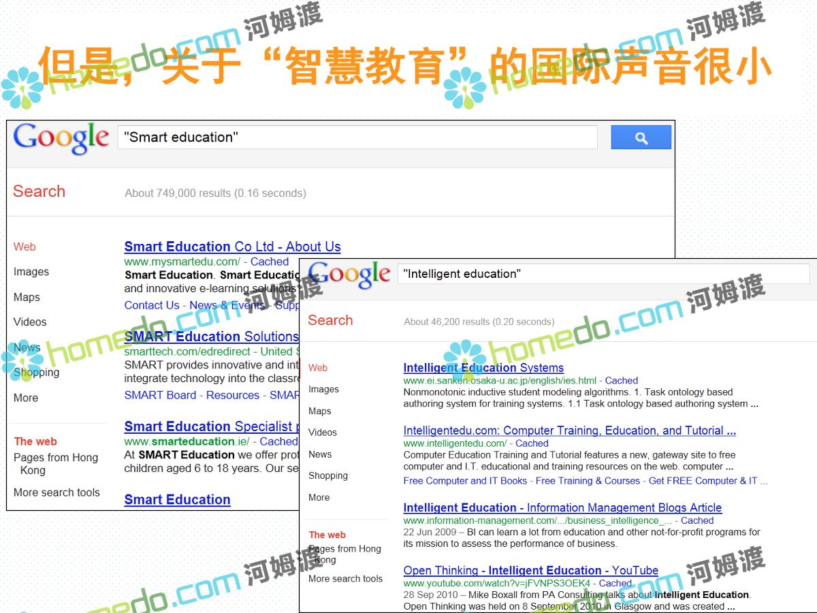Focus the "Intelligent education" search box
The height and width of the screenshot is (613, 817).
603,274
